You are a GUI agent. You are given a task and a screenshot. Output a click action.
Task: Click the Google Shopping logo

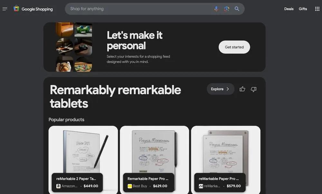point(33,9)
